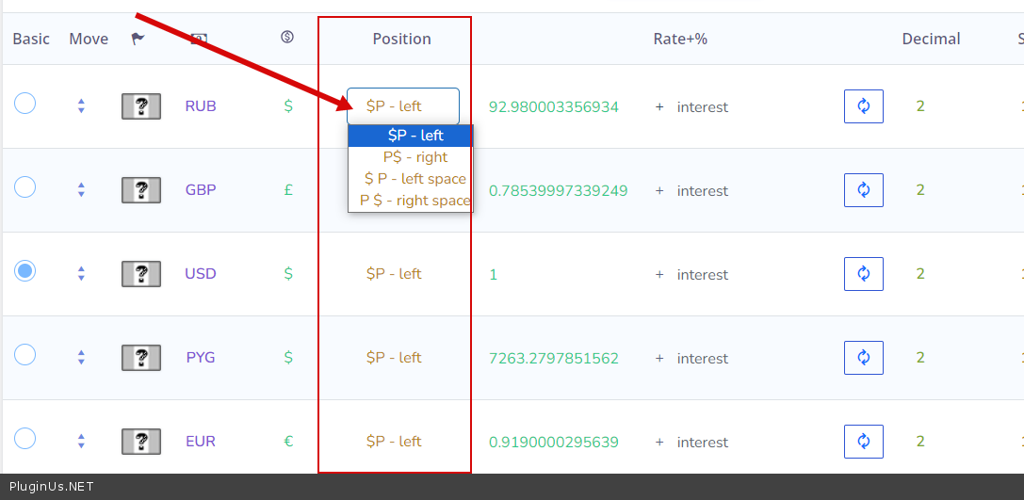
Task: Click the refresh rate icon for GBP
Action: [863, 190]
